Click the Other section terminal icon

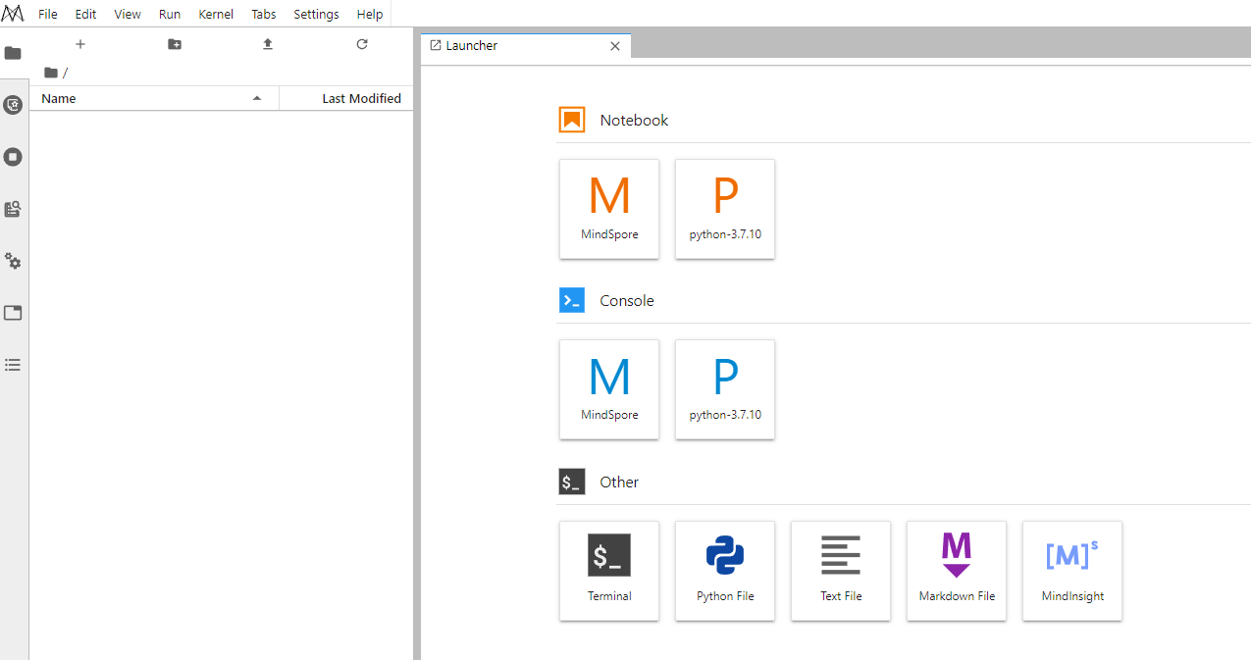click(572, 482)
